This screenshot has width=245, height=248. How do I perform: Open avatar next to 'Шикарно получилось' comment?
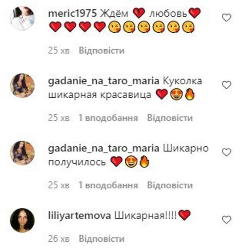click(x=23, y=153)
